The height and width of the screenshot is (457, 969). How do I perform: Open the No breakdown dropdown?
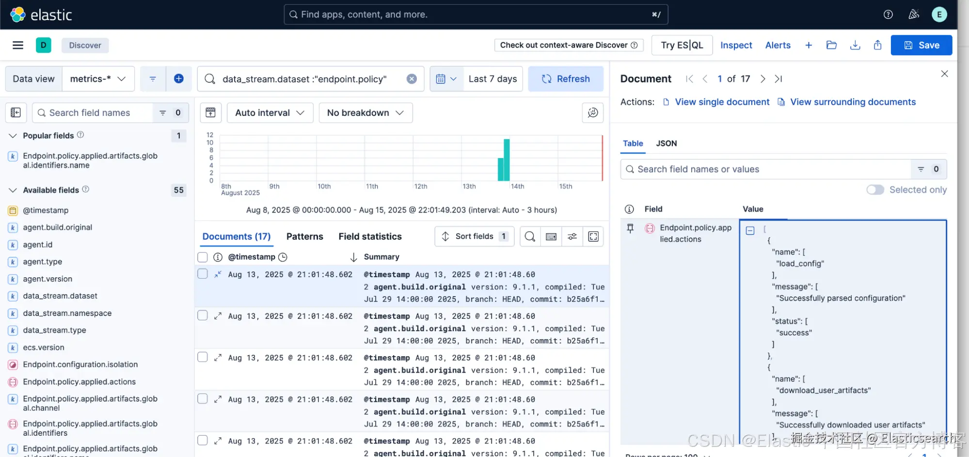pos(365,112)
